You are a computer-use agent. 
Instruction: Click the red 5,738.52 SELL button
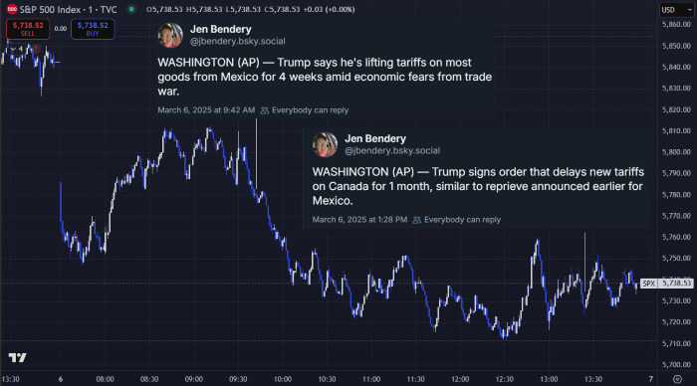click(x=28, y=29)
